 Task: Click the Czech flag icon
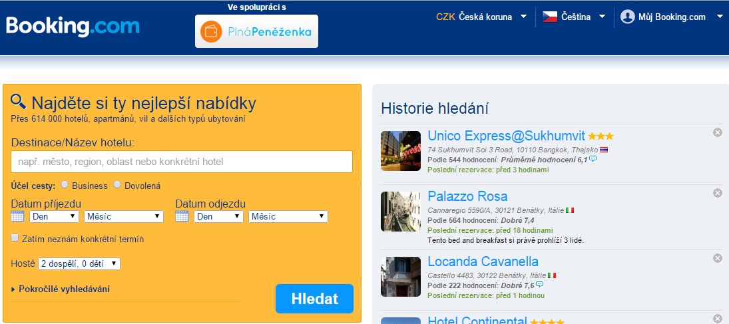click(x=550, y=17)
